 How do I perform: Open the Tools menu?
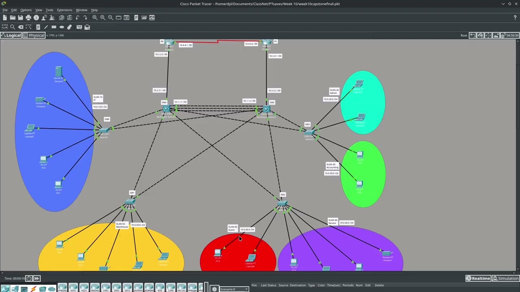(50, 10)
